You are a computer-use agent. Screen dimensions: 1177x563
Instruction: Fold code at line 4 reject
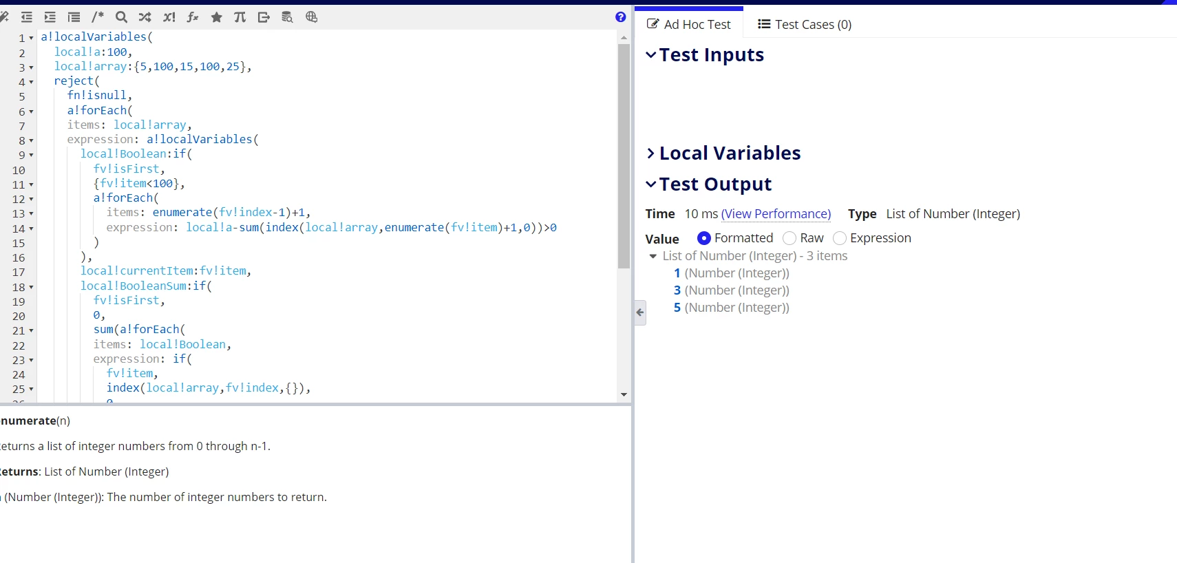[31, 83]
